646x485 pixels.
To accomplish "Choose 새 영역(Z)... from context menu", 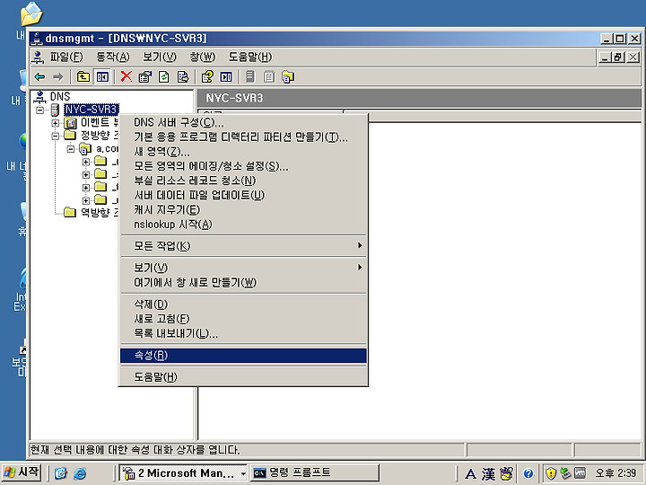I will coord(243,152).
